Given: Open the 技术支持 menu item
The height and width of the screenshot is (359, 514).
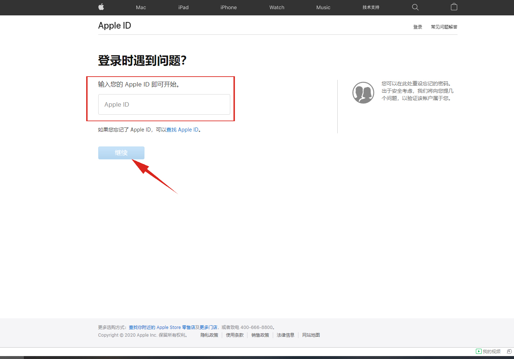Looking at the screenshot, I should [x=371, y=7].
